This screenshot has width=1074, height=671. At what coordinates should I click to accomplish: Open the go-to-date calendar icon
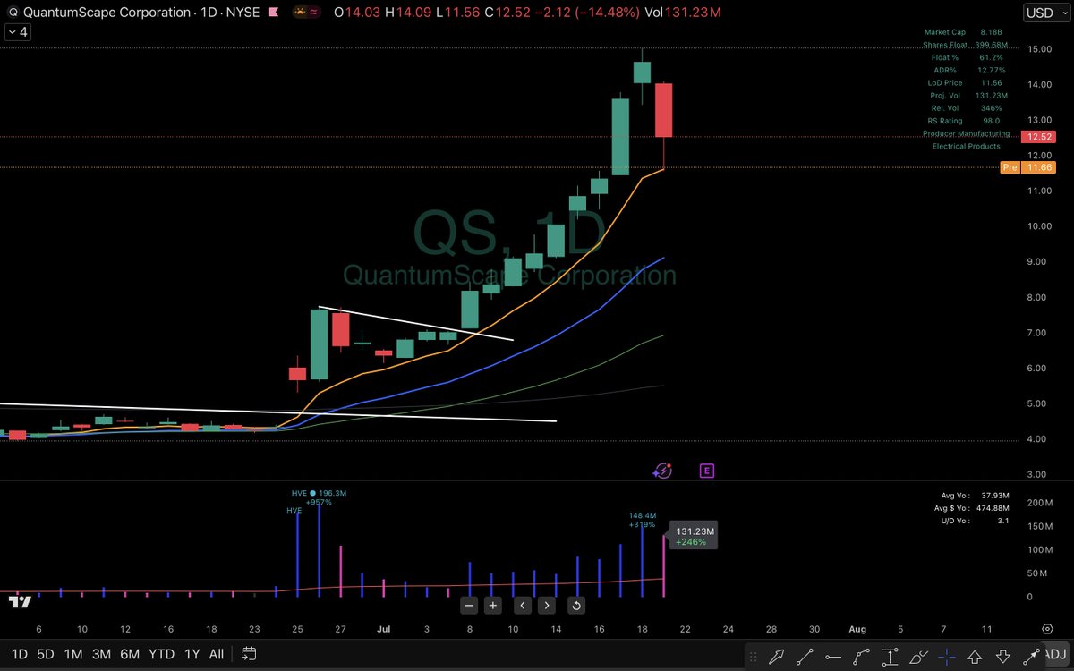[x=250, y=654]
